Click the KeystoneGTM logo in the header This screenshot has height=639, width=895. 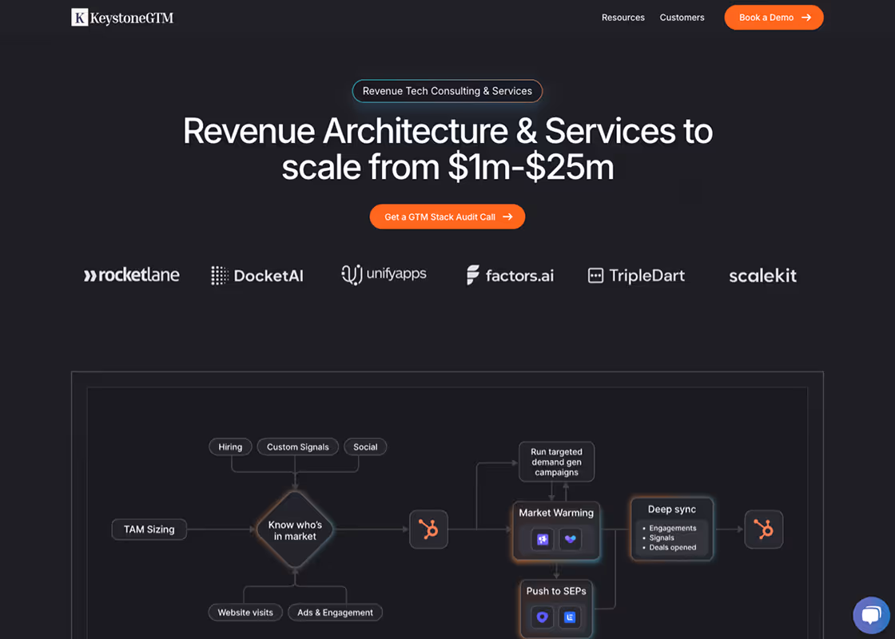122,18
